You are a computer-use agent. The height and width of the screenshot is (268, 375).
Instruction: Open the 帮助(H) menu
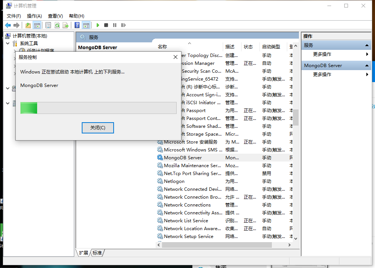[76, 16]
